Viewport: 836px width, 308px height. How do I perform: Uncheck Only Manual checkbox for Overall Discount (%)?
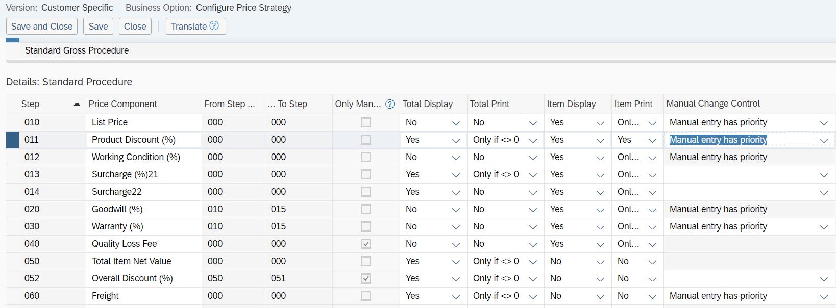[366, 278]
